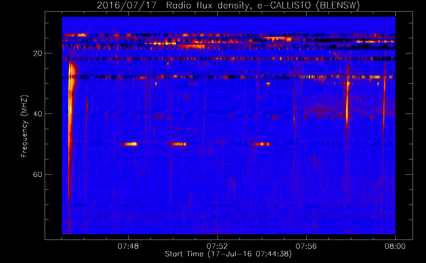
Task: Click the narrow burst near 07:58
Action: (x=347, y=103)
